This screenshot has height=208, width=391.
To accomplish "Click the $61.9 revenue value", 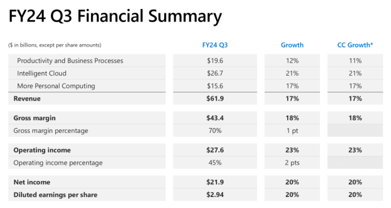I will (215, 99).
